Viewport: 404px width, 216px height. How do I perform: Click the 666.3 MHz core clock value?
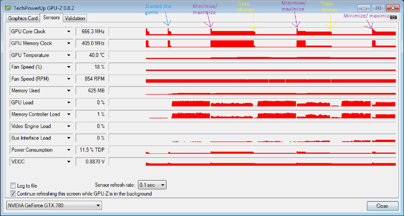point(91,32)
